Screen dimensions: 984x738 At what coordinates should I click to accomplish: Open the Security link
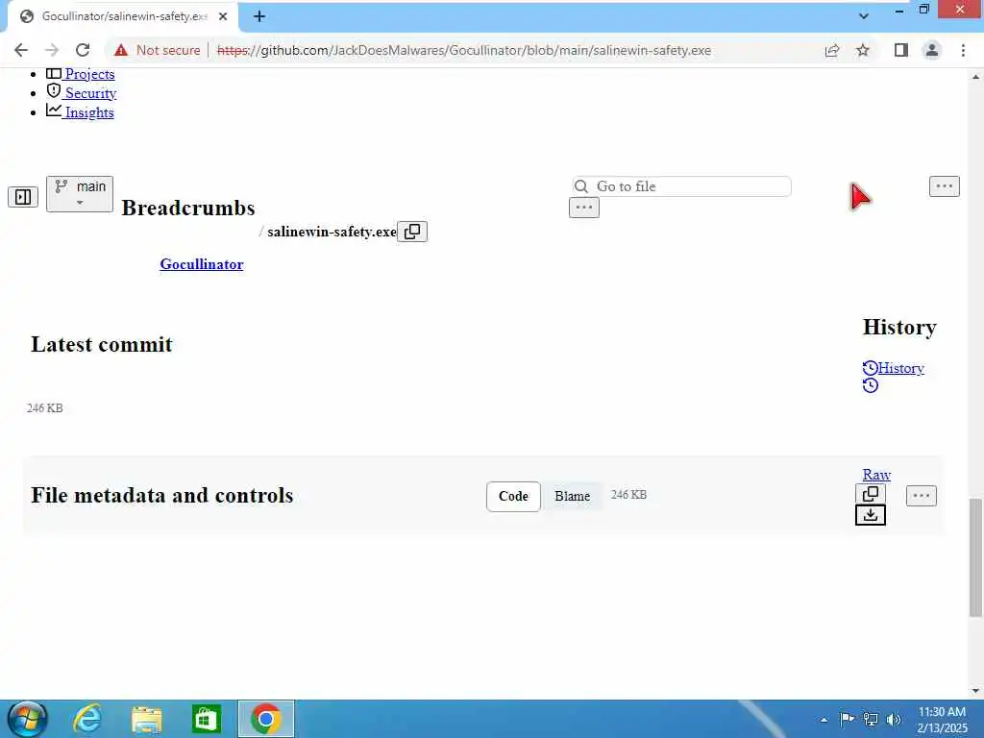pyautogui.click(x=90, y=93)
